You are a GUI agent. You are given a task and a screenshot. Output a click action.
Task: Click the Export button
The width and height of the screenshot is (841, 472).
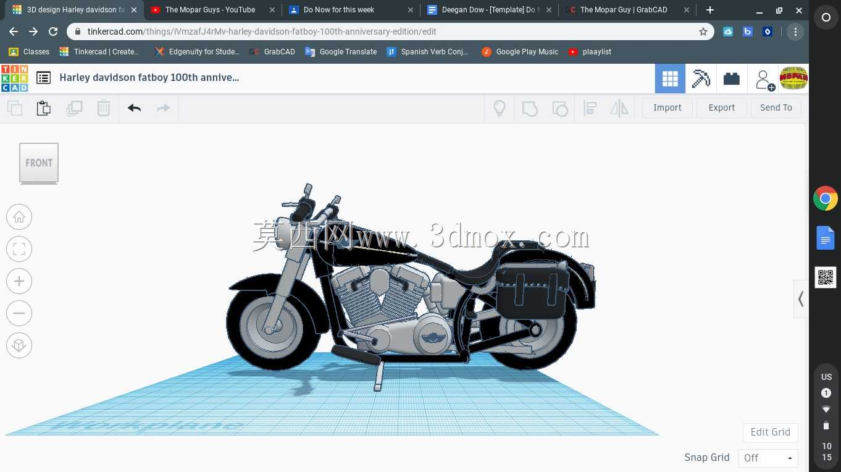click(722, 107)
